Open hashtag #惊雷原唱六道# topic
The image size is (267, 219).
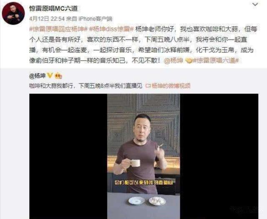[216, 61]
